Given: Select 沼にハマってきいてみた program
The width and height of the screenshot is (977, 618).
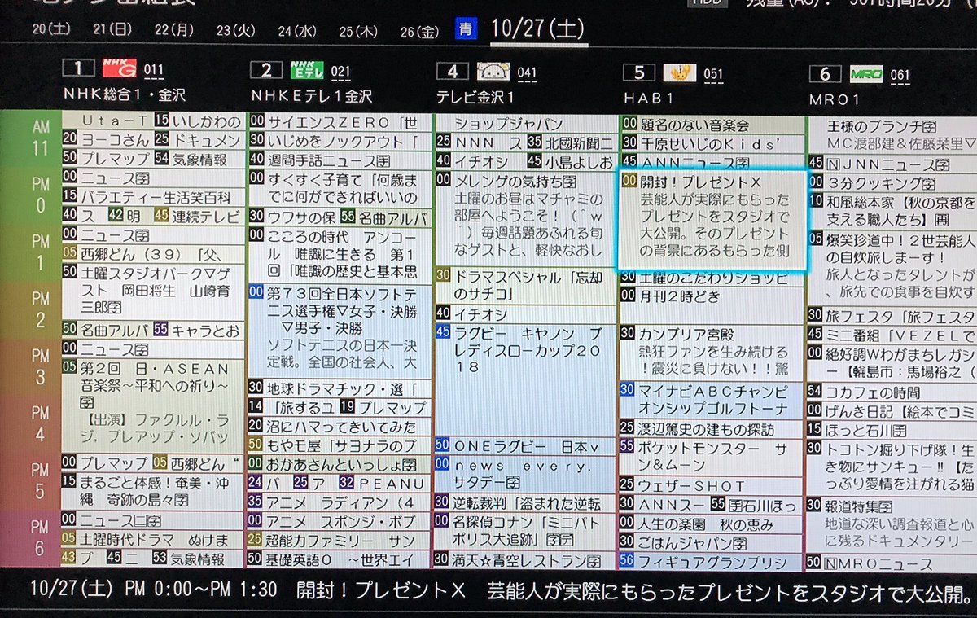Looking at the screenshot, I should [338, 427].
